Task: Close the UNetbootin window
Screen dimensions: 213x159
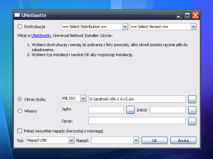Action: [x=195, y=15]
